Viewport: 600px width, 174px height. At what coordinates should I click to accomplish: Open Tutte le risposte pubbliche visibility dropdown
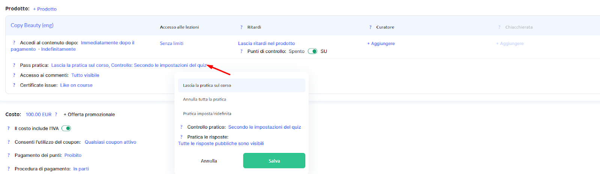(x=221, y=144)
